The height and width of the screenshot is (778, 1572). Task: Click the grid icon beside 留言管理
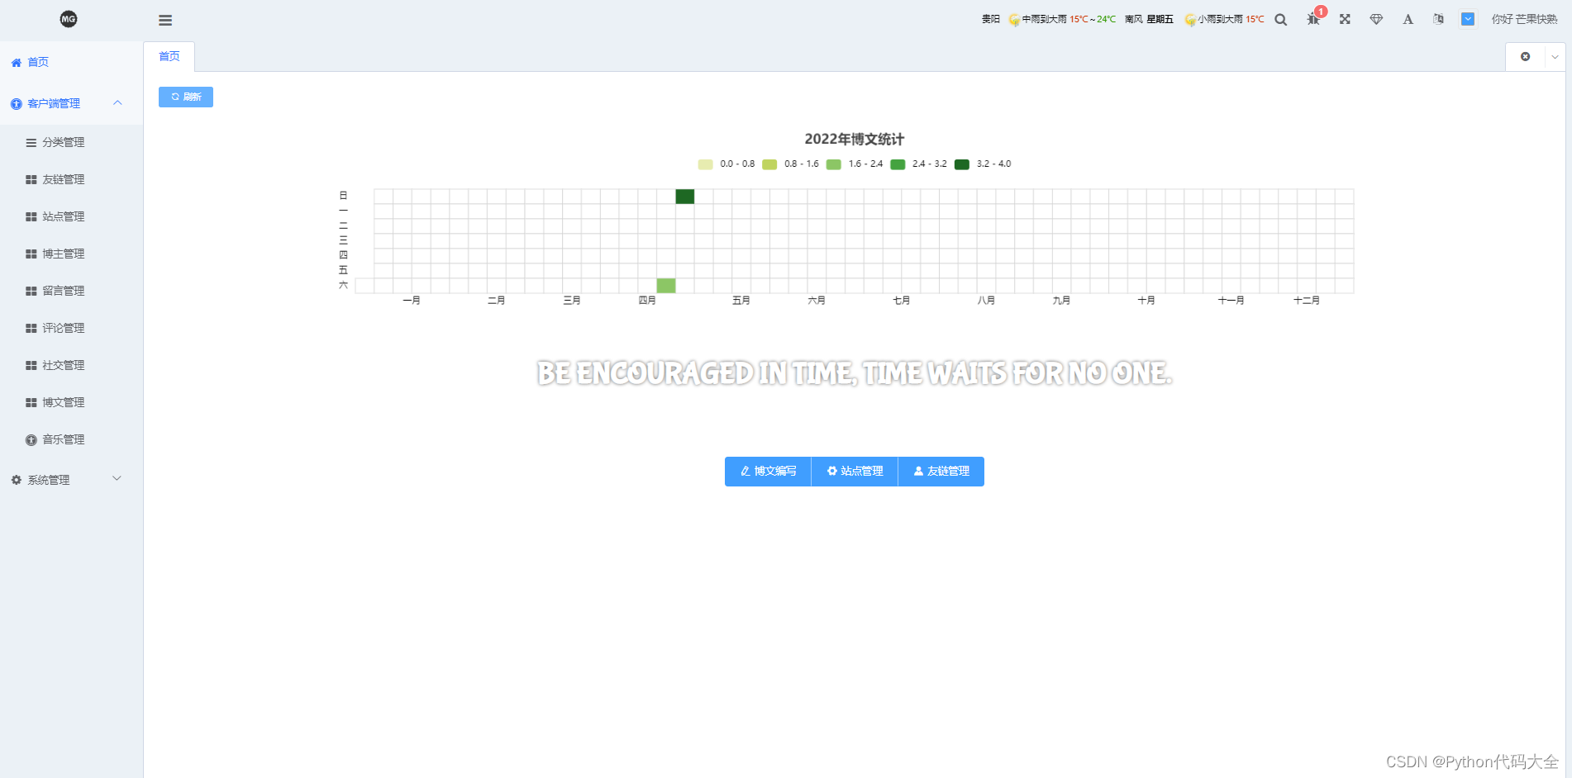[x=31, y=292]
